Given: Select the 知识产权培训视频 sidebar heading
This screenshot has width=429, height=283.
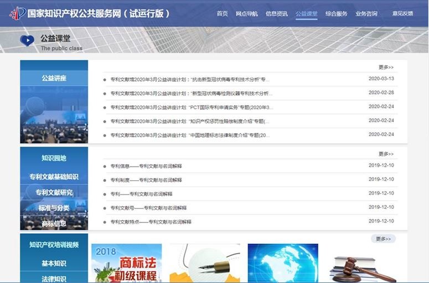Looking at the screenshot, I should pos(54,244).
